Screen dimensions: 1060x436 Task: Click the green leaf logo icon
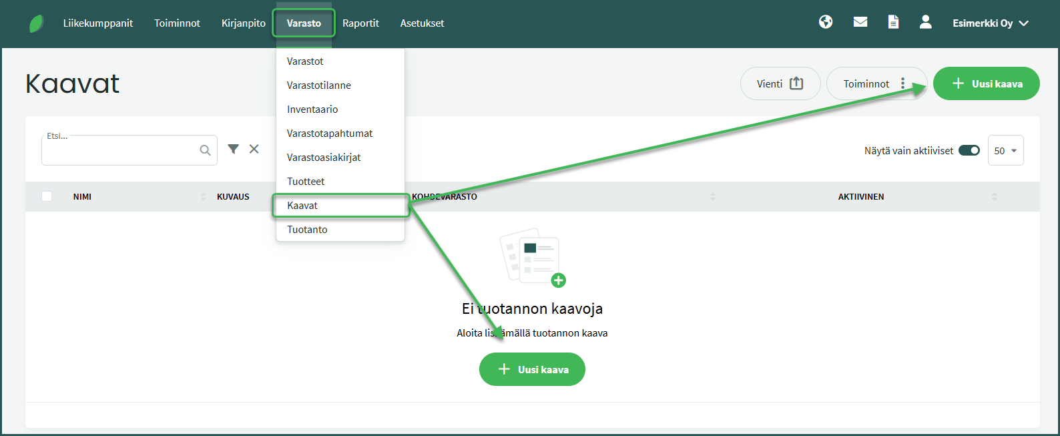click(x=37, y=23)
